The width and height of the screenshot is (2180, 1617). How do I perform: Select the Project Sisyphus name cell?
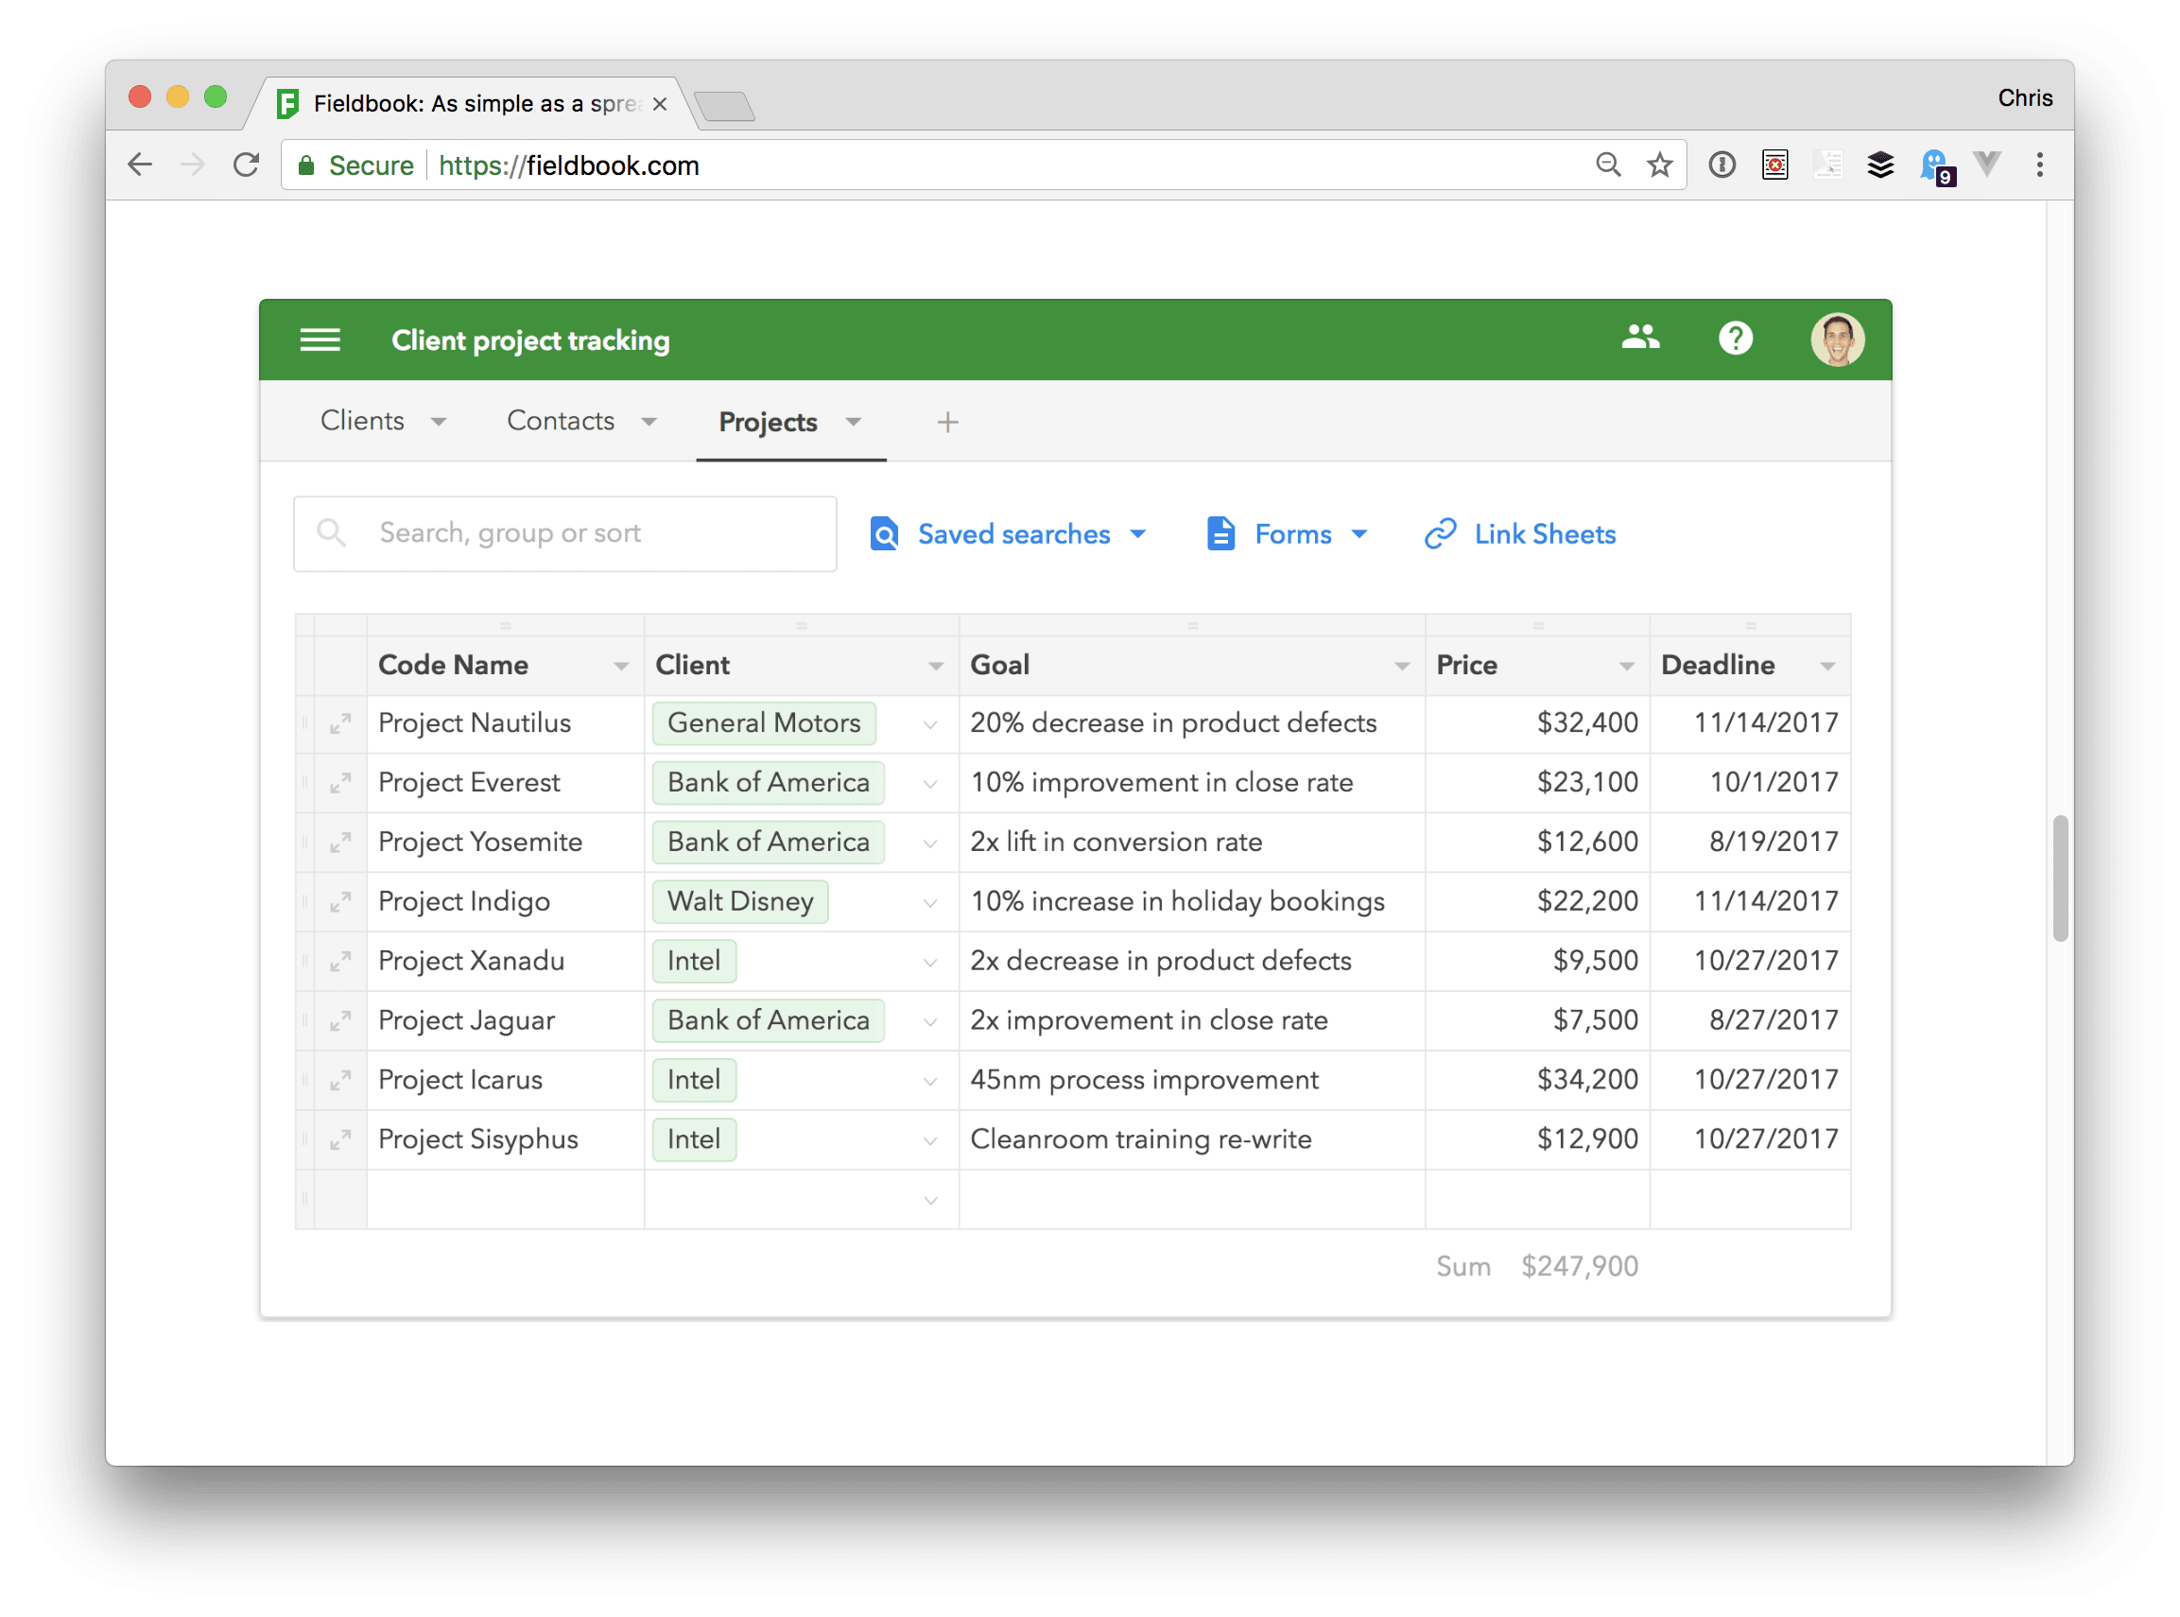tap(505, 1140)
